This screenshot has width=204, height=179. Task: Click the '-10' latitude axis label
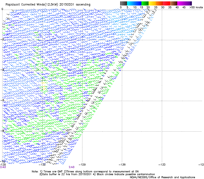(2, 161)
